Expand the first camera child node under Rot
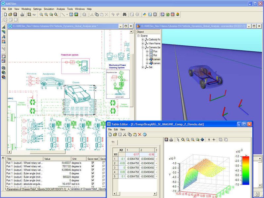264x198 pixels. pos(147,59)
